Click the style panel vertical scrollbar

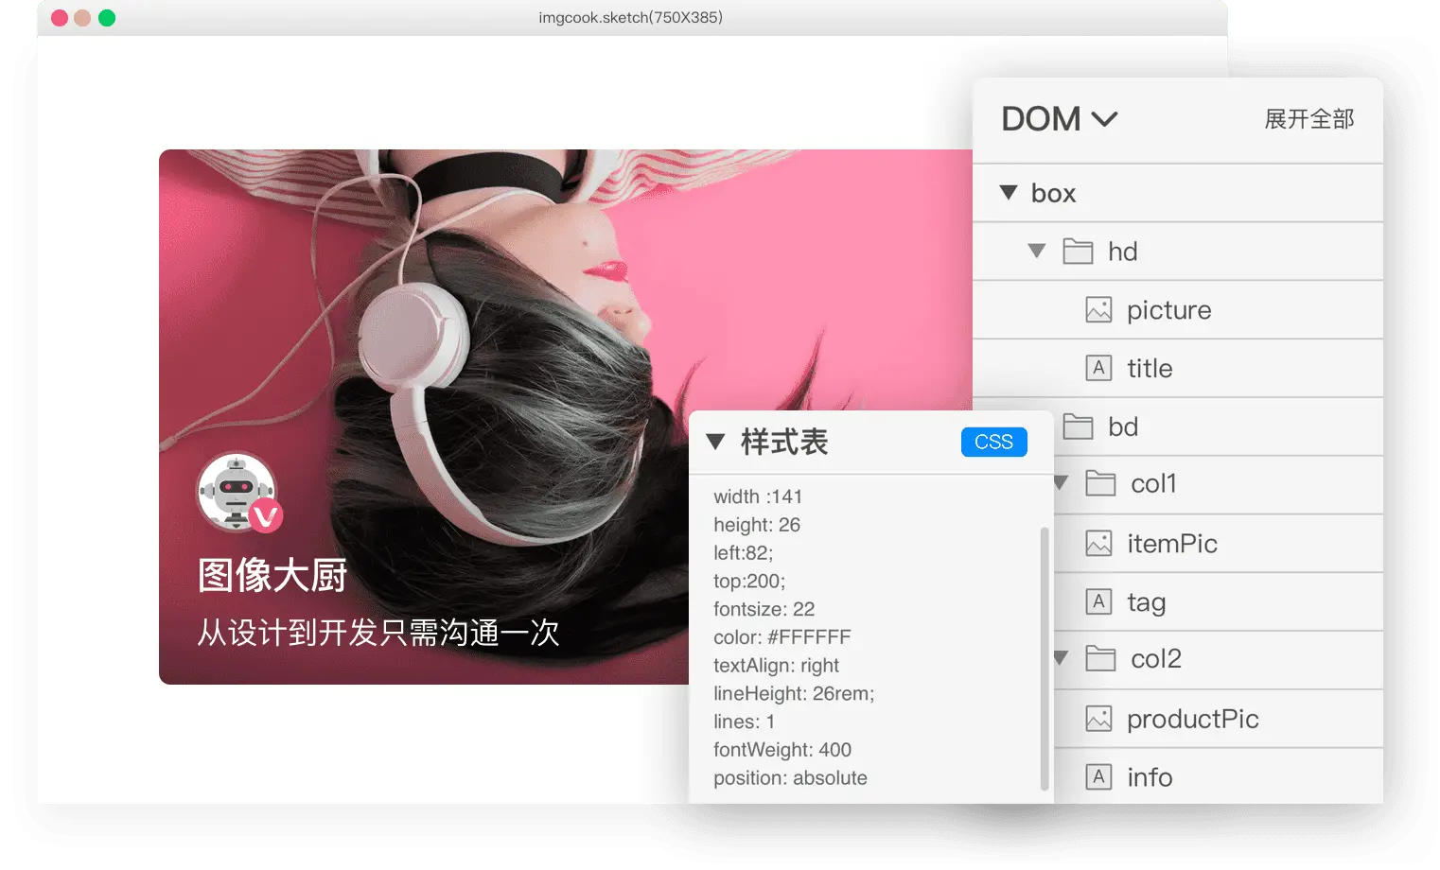(1045, 658)
